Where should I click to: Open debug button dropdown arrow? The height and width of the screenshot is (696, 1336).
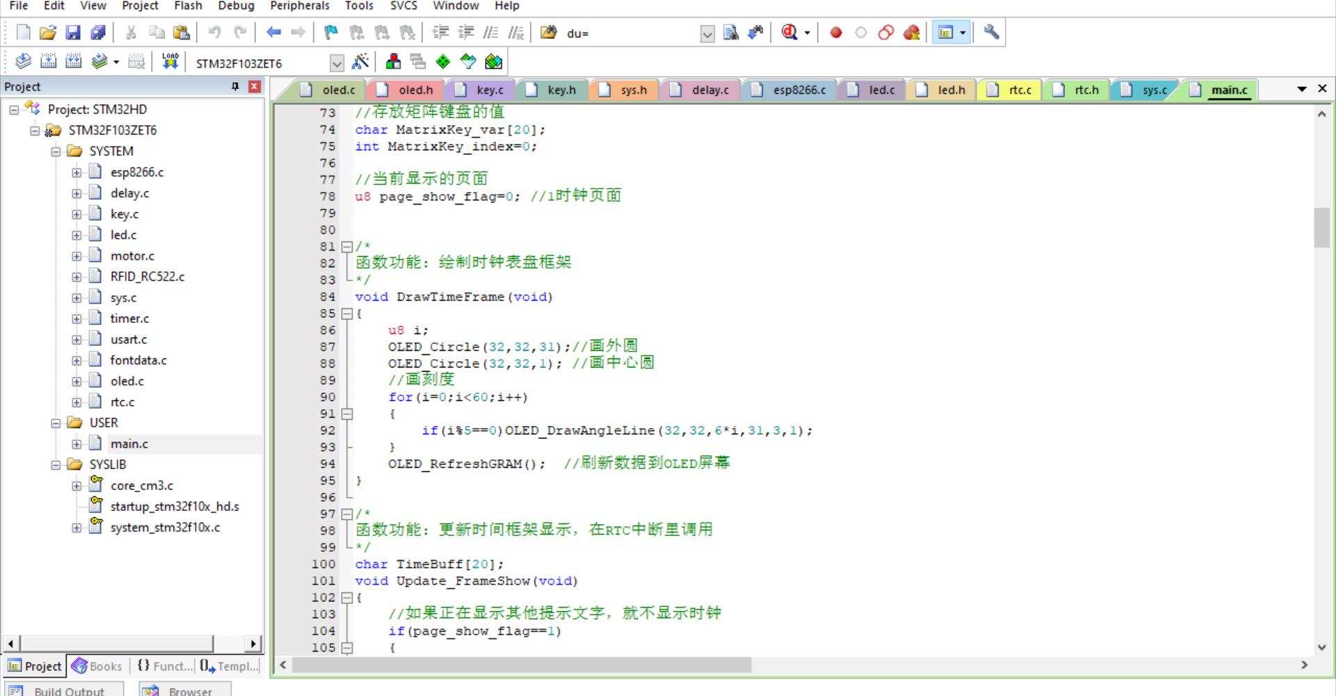(x=807, y=33)
